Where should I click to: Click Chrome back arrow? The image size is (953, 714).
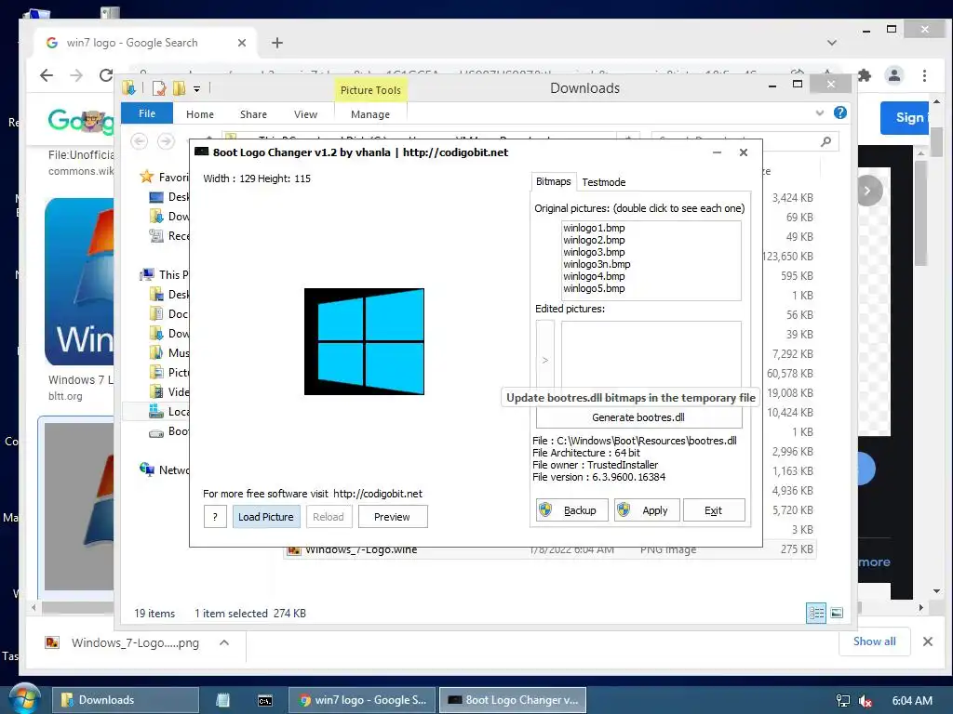tap(47, 75)
